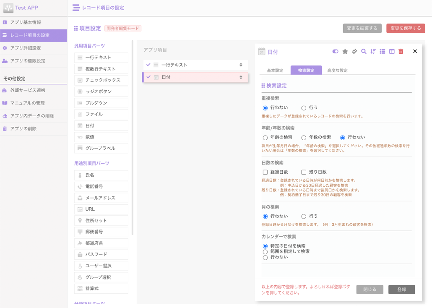Click the red trash icon to delete 日付
This screenshot has width=432, height=308.
pyautogui.click(x=401, y=52)
